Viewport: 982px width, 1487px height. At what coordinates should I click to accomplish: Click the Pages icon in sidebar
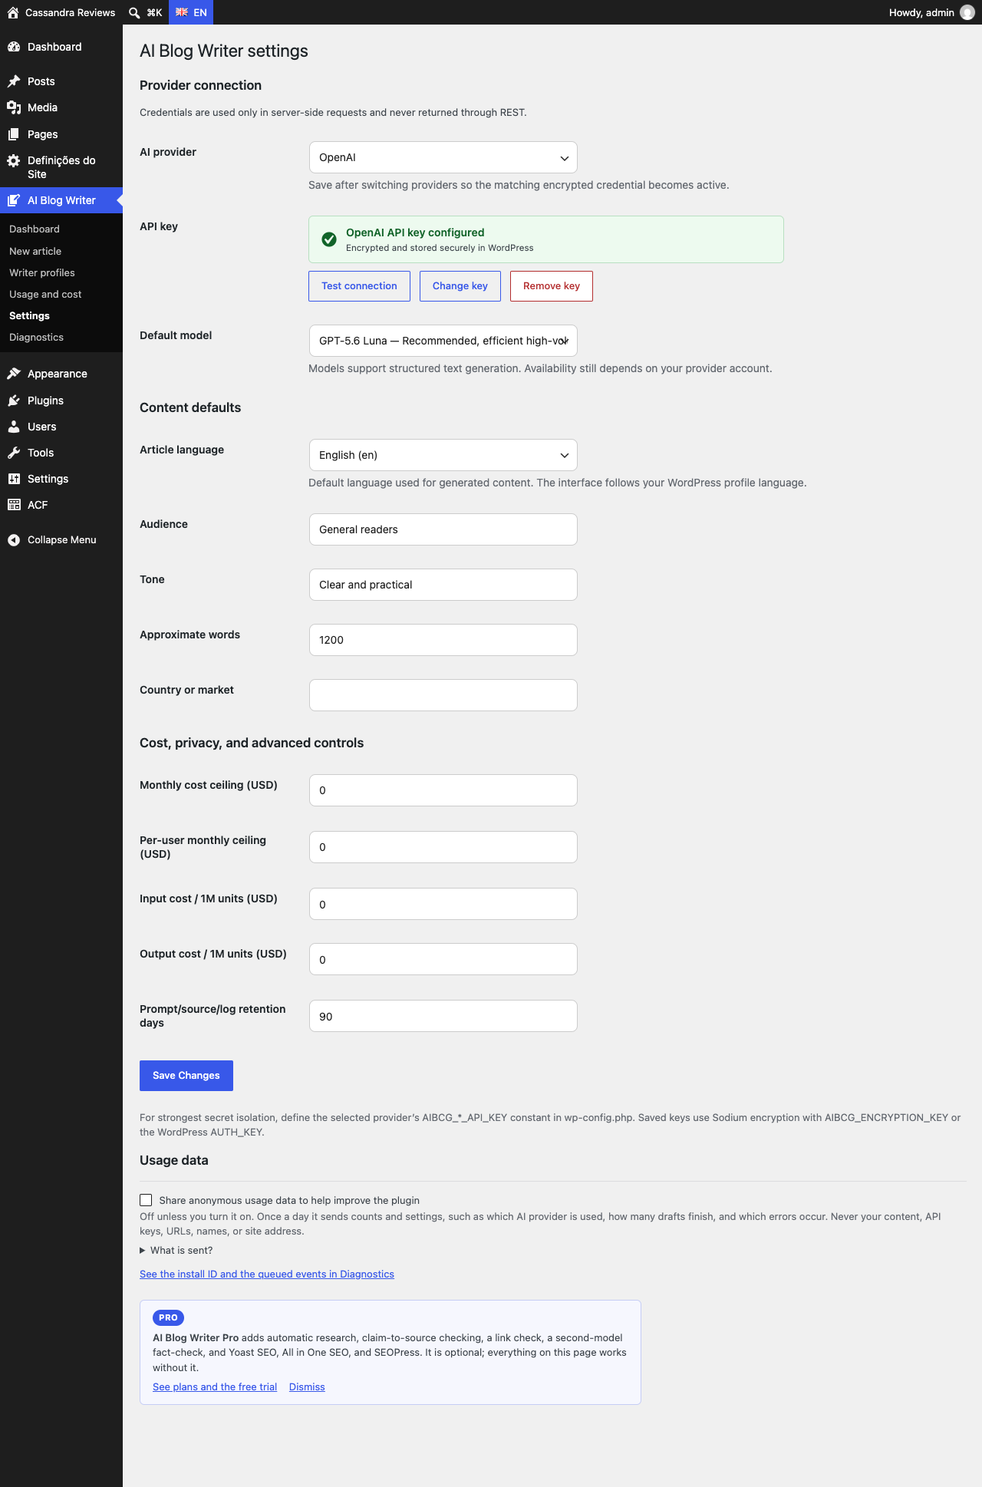[14, 134]
